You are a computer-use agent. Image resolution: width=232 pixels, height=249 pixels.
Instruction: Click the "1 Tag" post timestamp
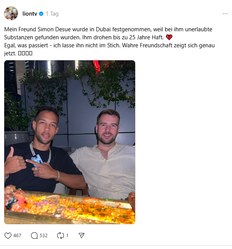point(52,14)
